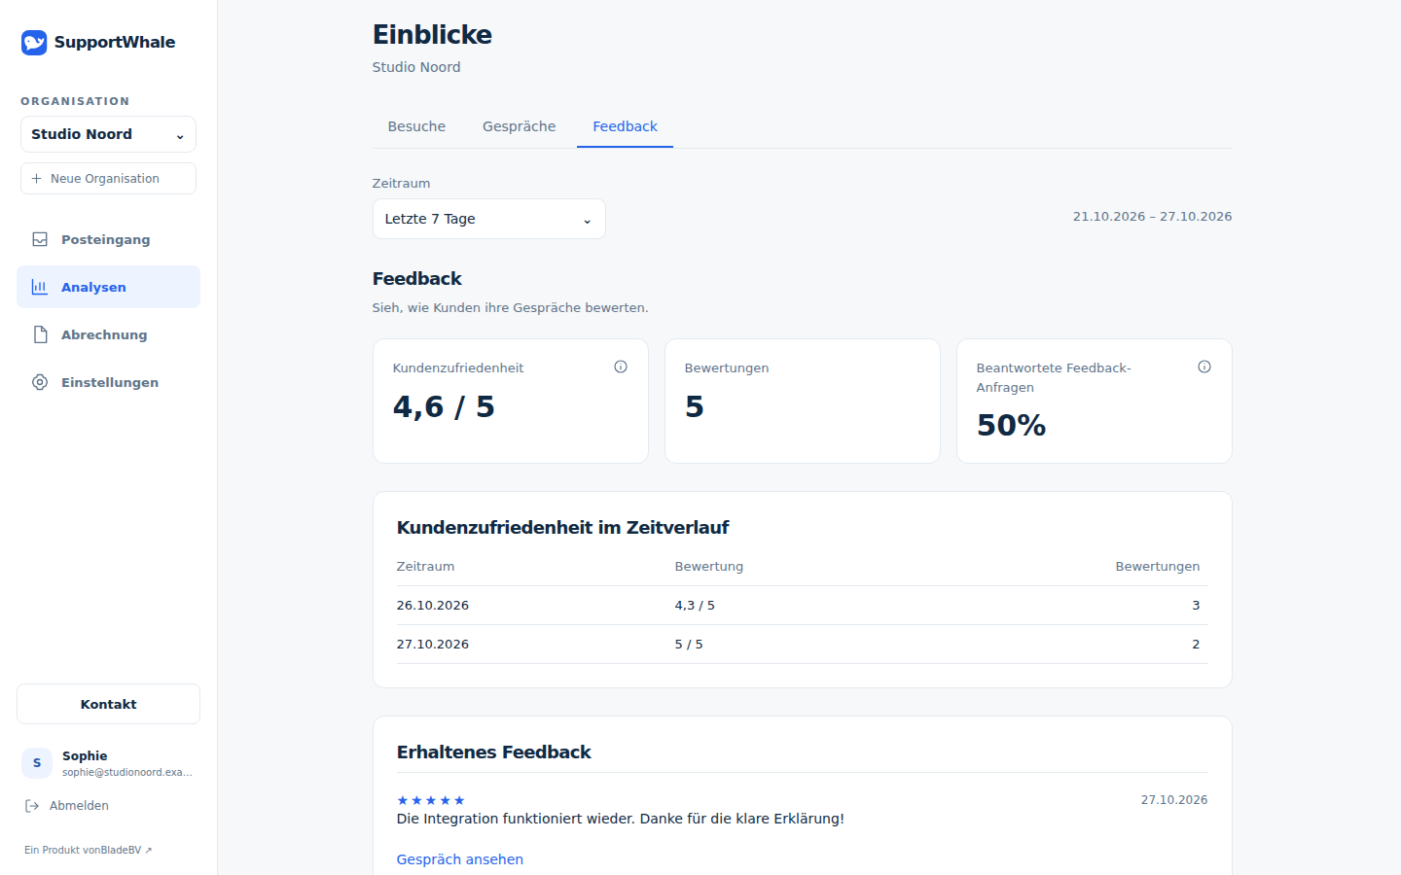
Task: Click the feedback date 27.10.2026
Action: click(1174, 800)
